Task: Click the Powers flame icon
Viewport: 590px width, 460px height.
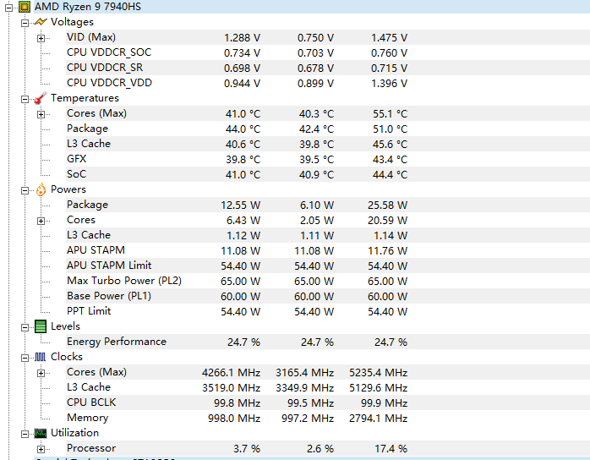Action: click(x=41, y=189)
